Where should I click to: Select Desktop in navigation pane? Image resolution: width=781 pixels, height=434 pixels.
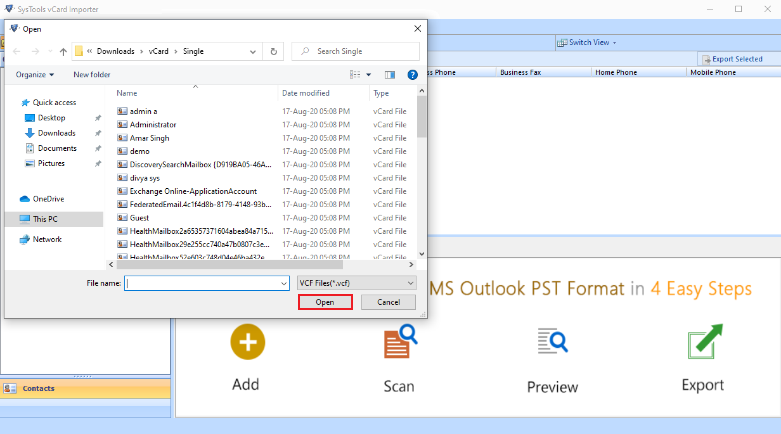[x=51, y=118]
